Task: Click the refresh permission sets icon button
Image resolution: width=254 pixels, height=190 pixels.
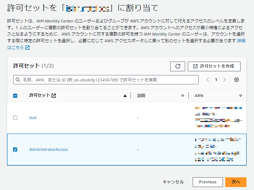Action: coord(178,66)
